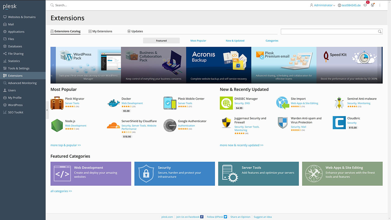Open the Security category tile
This screenshot has height=220, width=391.
pos(175,174)
